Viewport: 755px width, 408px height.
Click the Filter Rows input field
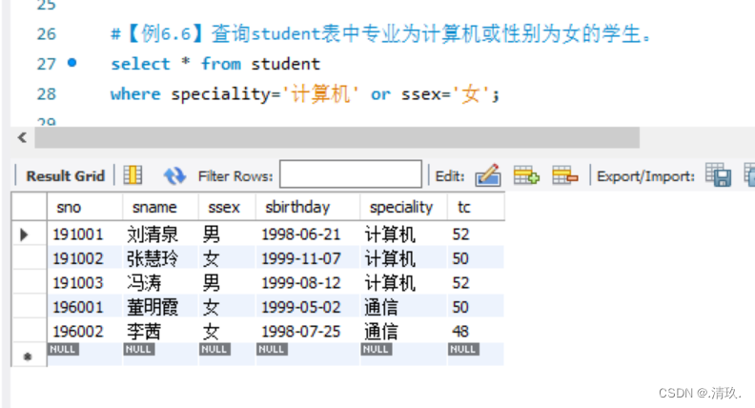(351, 174)
